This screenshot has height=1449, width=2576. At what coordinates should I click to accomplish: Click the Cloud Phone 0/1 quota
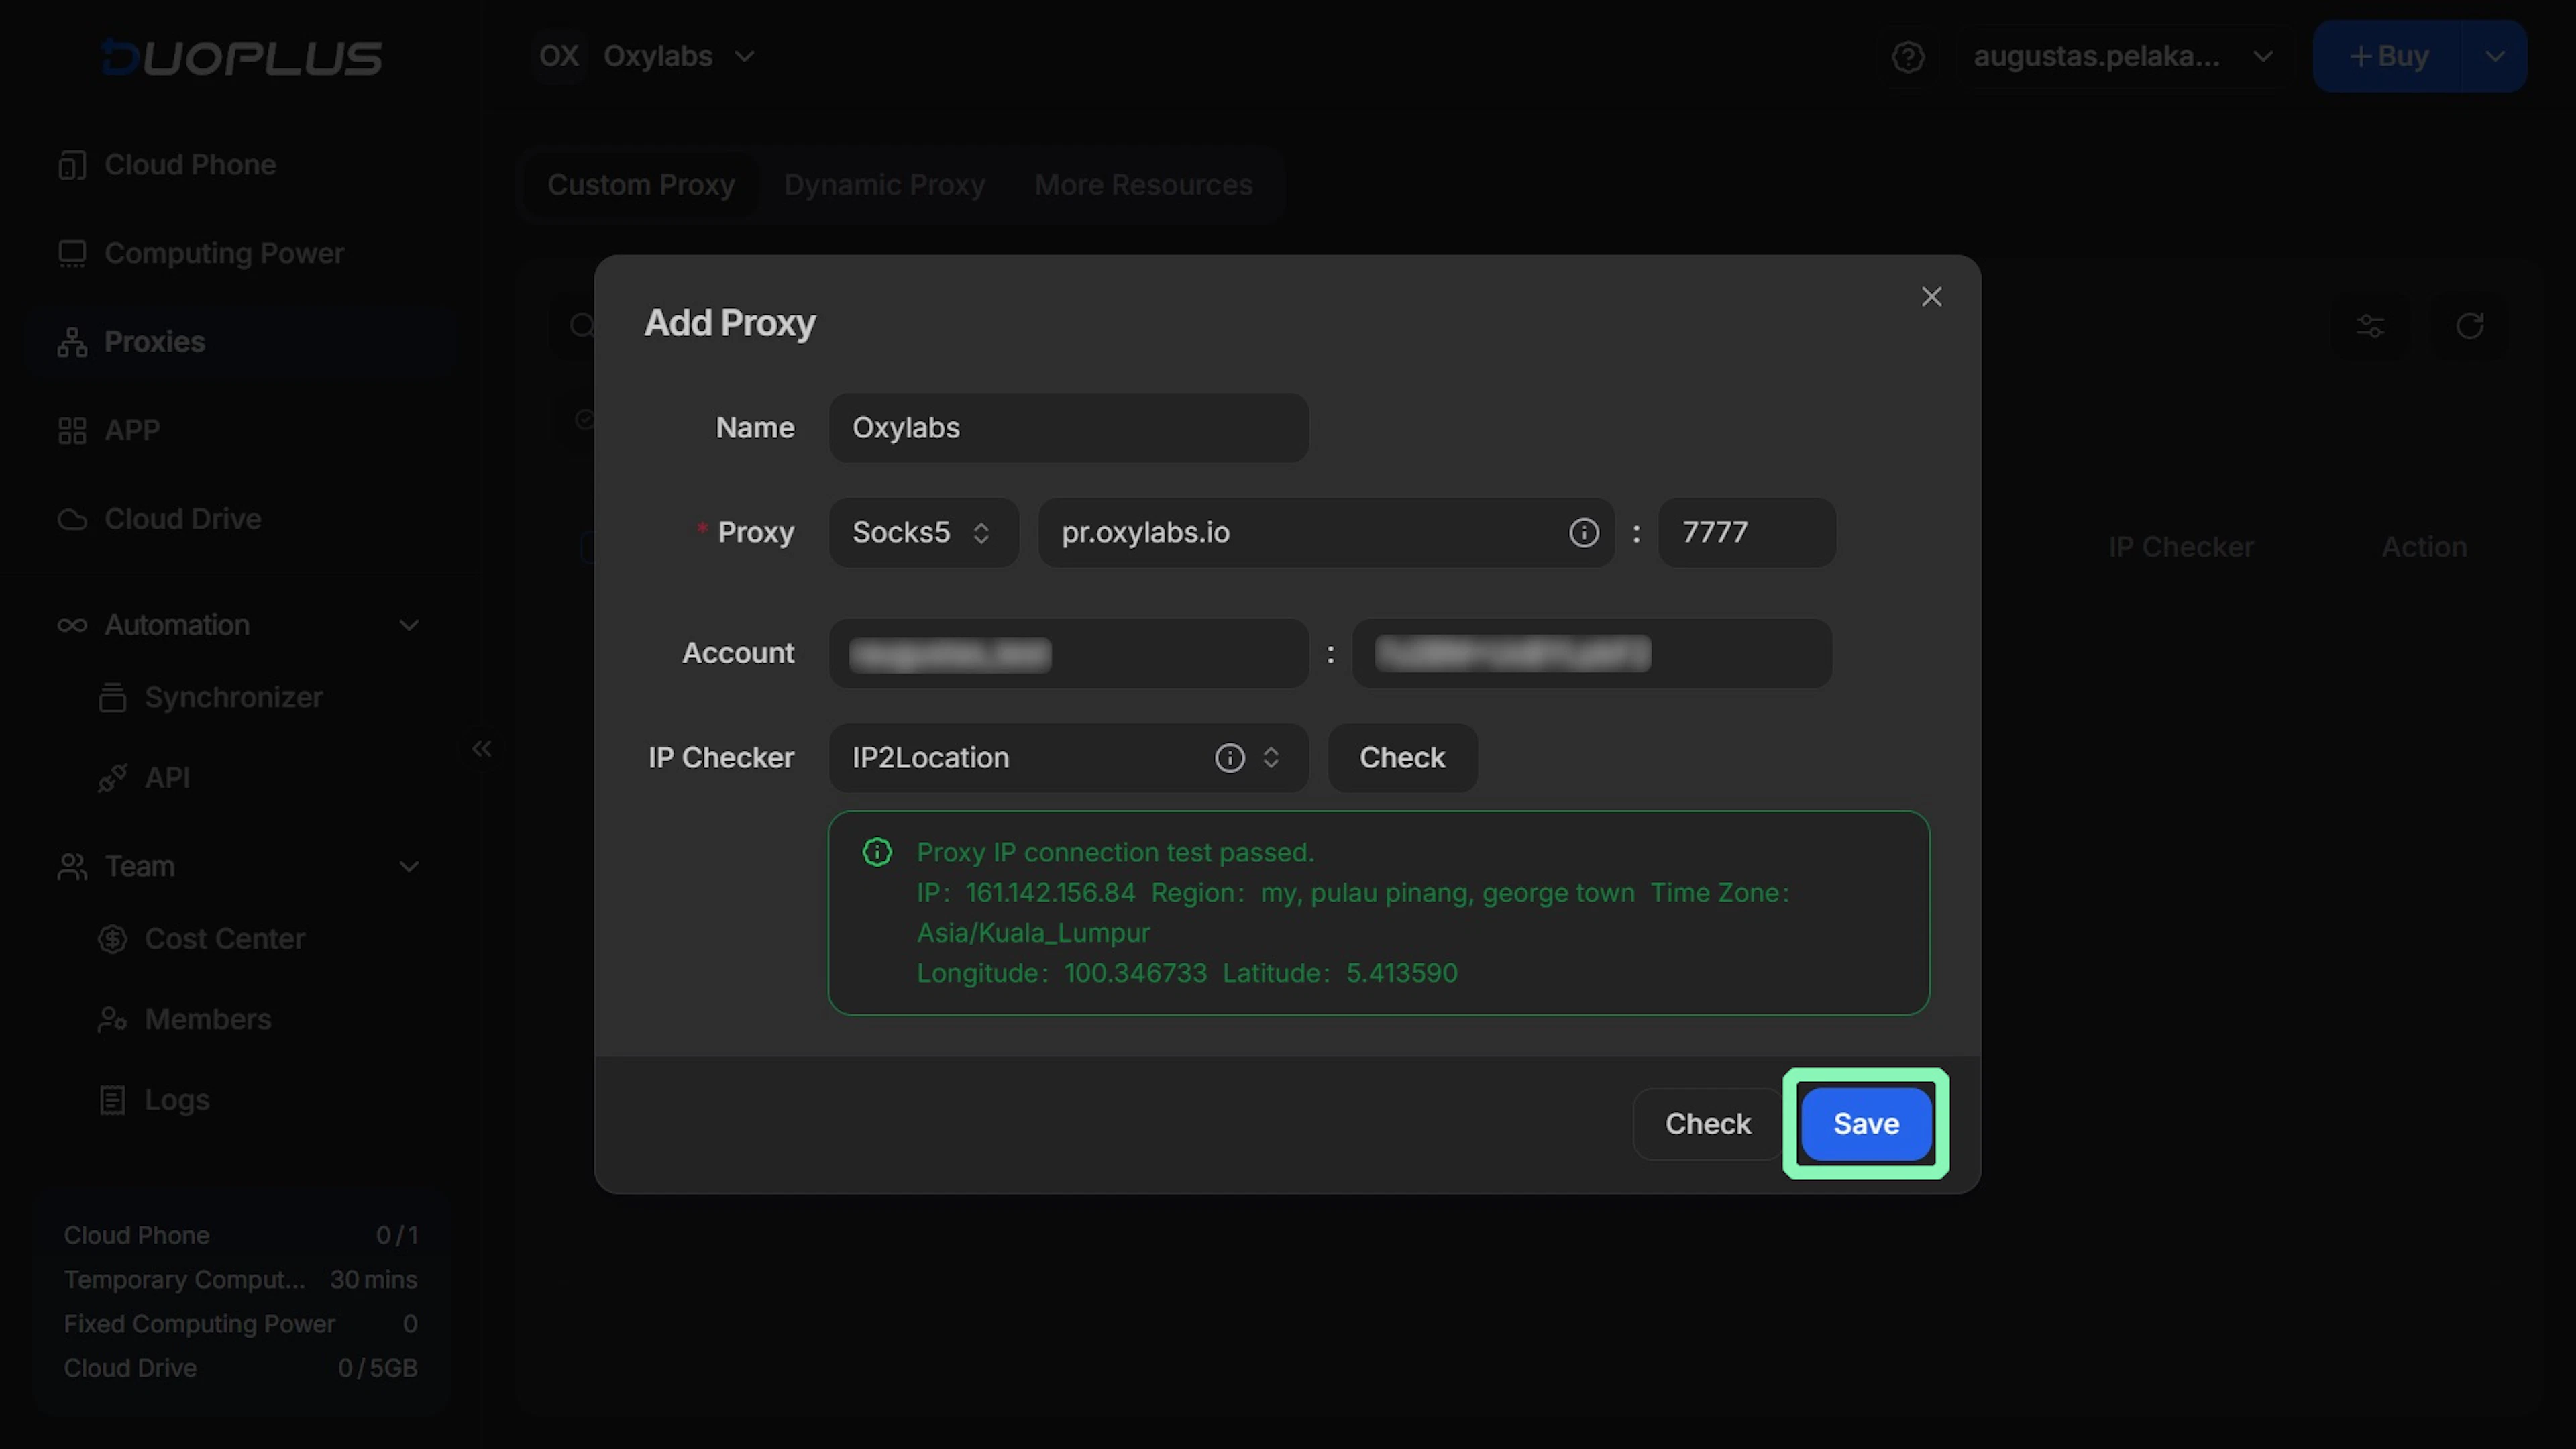click(x=241, y=1236)
